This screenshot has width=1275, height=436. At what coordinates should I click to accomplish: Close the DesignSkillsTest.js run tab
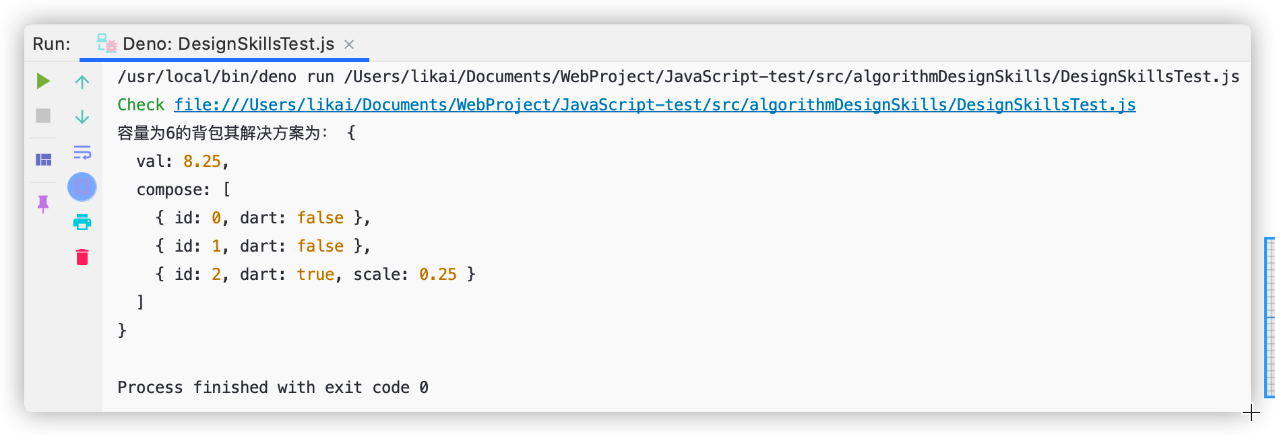tap(349, 44)
